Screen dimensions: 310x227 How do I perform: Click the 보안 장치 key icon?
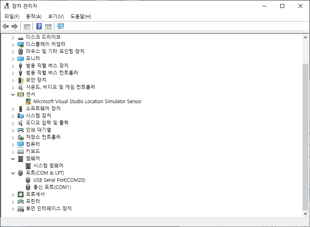coord(21,80)
